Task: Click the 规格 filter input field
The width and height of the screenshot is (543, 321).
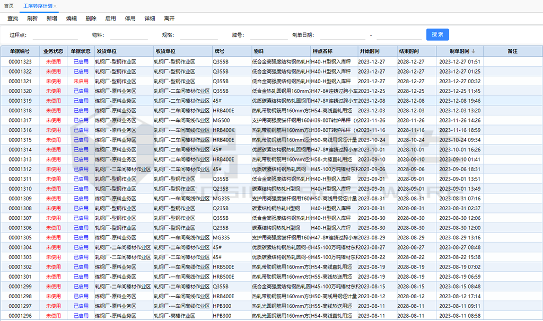Action: tap(199, 34)
